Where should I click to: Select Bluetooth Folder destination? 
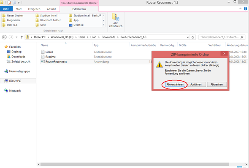click(x=48, y=20)
